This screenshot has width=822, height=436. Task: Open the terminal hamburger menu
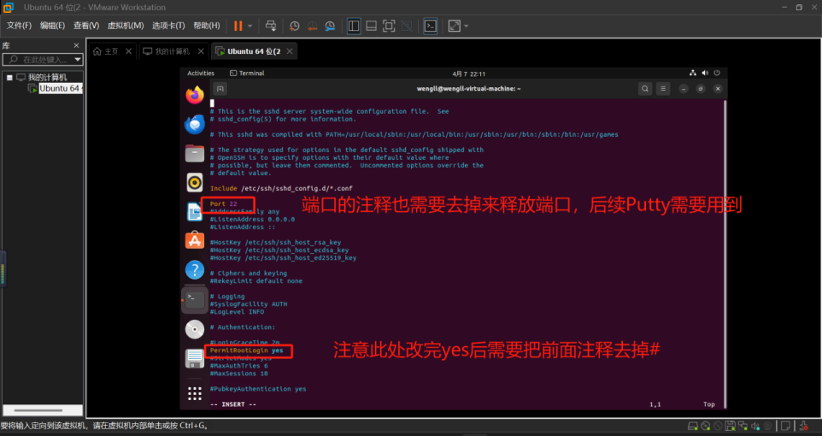coord(663,89)
